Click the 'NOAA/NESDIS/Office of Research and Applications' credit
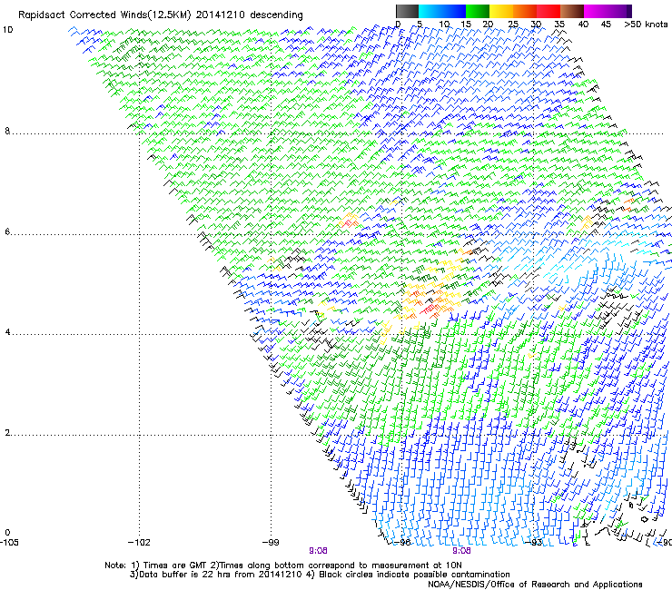Viewport: 672px width, 590px height. pyautogui.click(x=535, y=585)
